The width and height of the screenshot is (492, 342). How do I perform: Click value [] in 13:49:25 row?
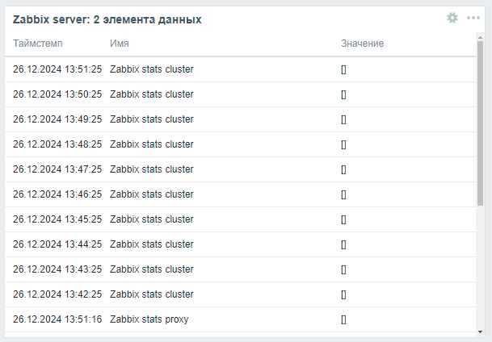[x=343, y=119]
